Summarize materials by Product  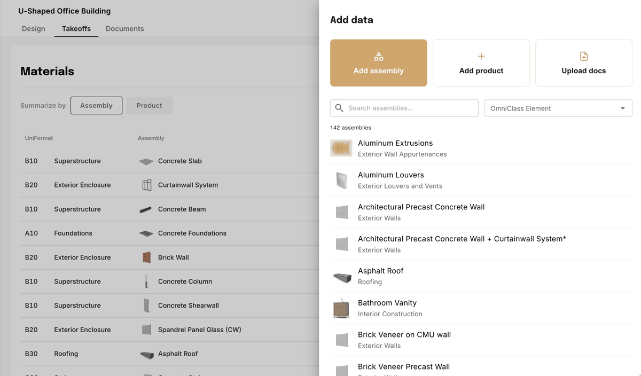click(x=149, y=105)
